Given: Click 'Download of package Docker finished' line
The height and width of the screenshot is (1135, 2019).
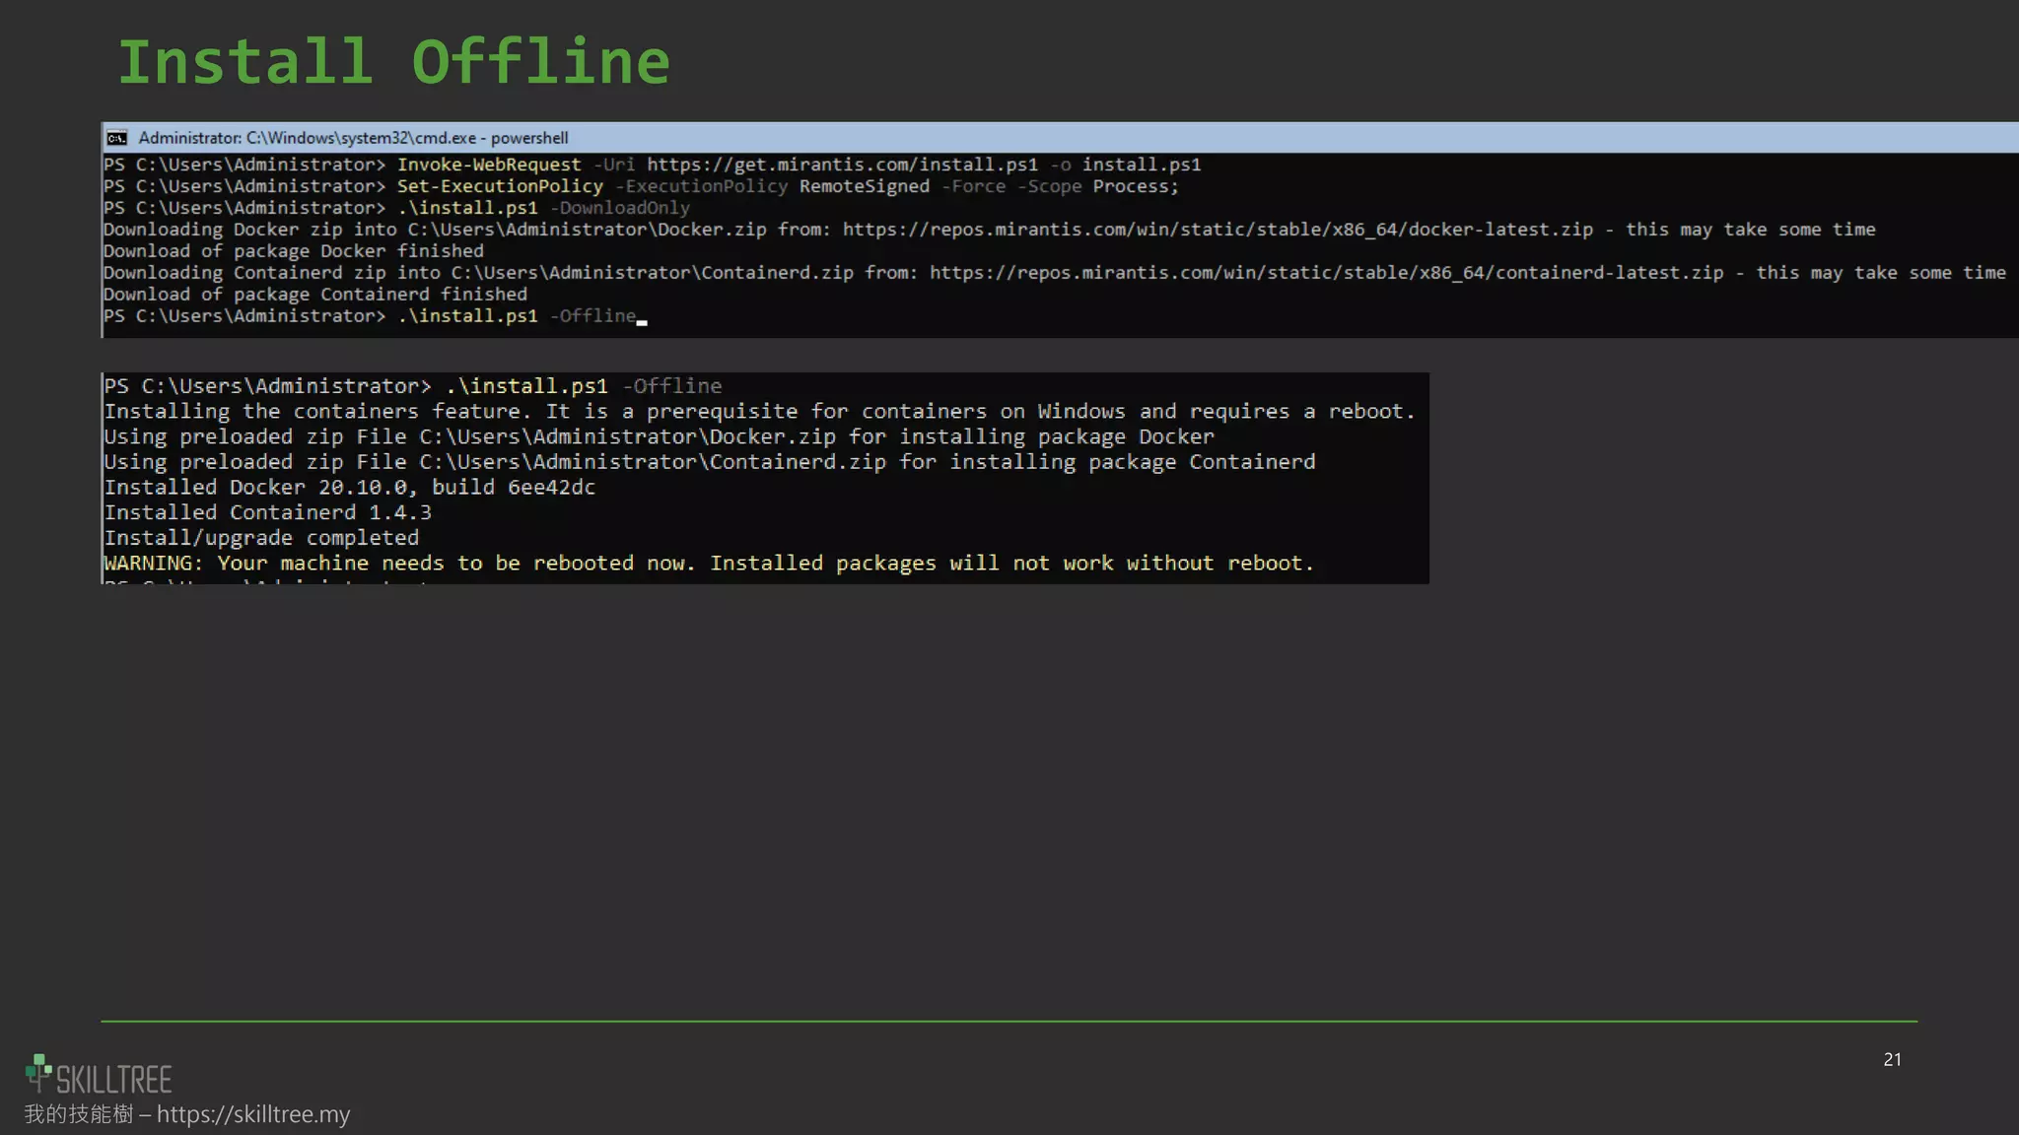Looking at the screenshot, I should pyautogui.click(x=294, y=251).
